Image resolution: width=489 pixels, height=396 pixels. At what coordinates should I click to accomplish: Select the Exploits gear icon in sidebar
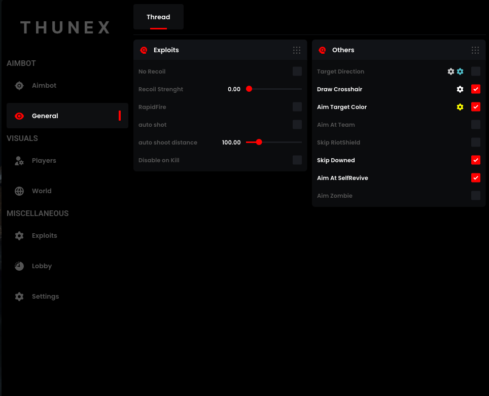pyautogui.click(x=19, y=235)
